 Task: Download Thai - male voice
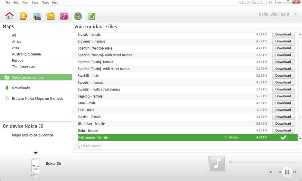pyautogui.click(x=283, y=110)
